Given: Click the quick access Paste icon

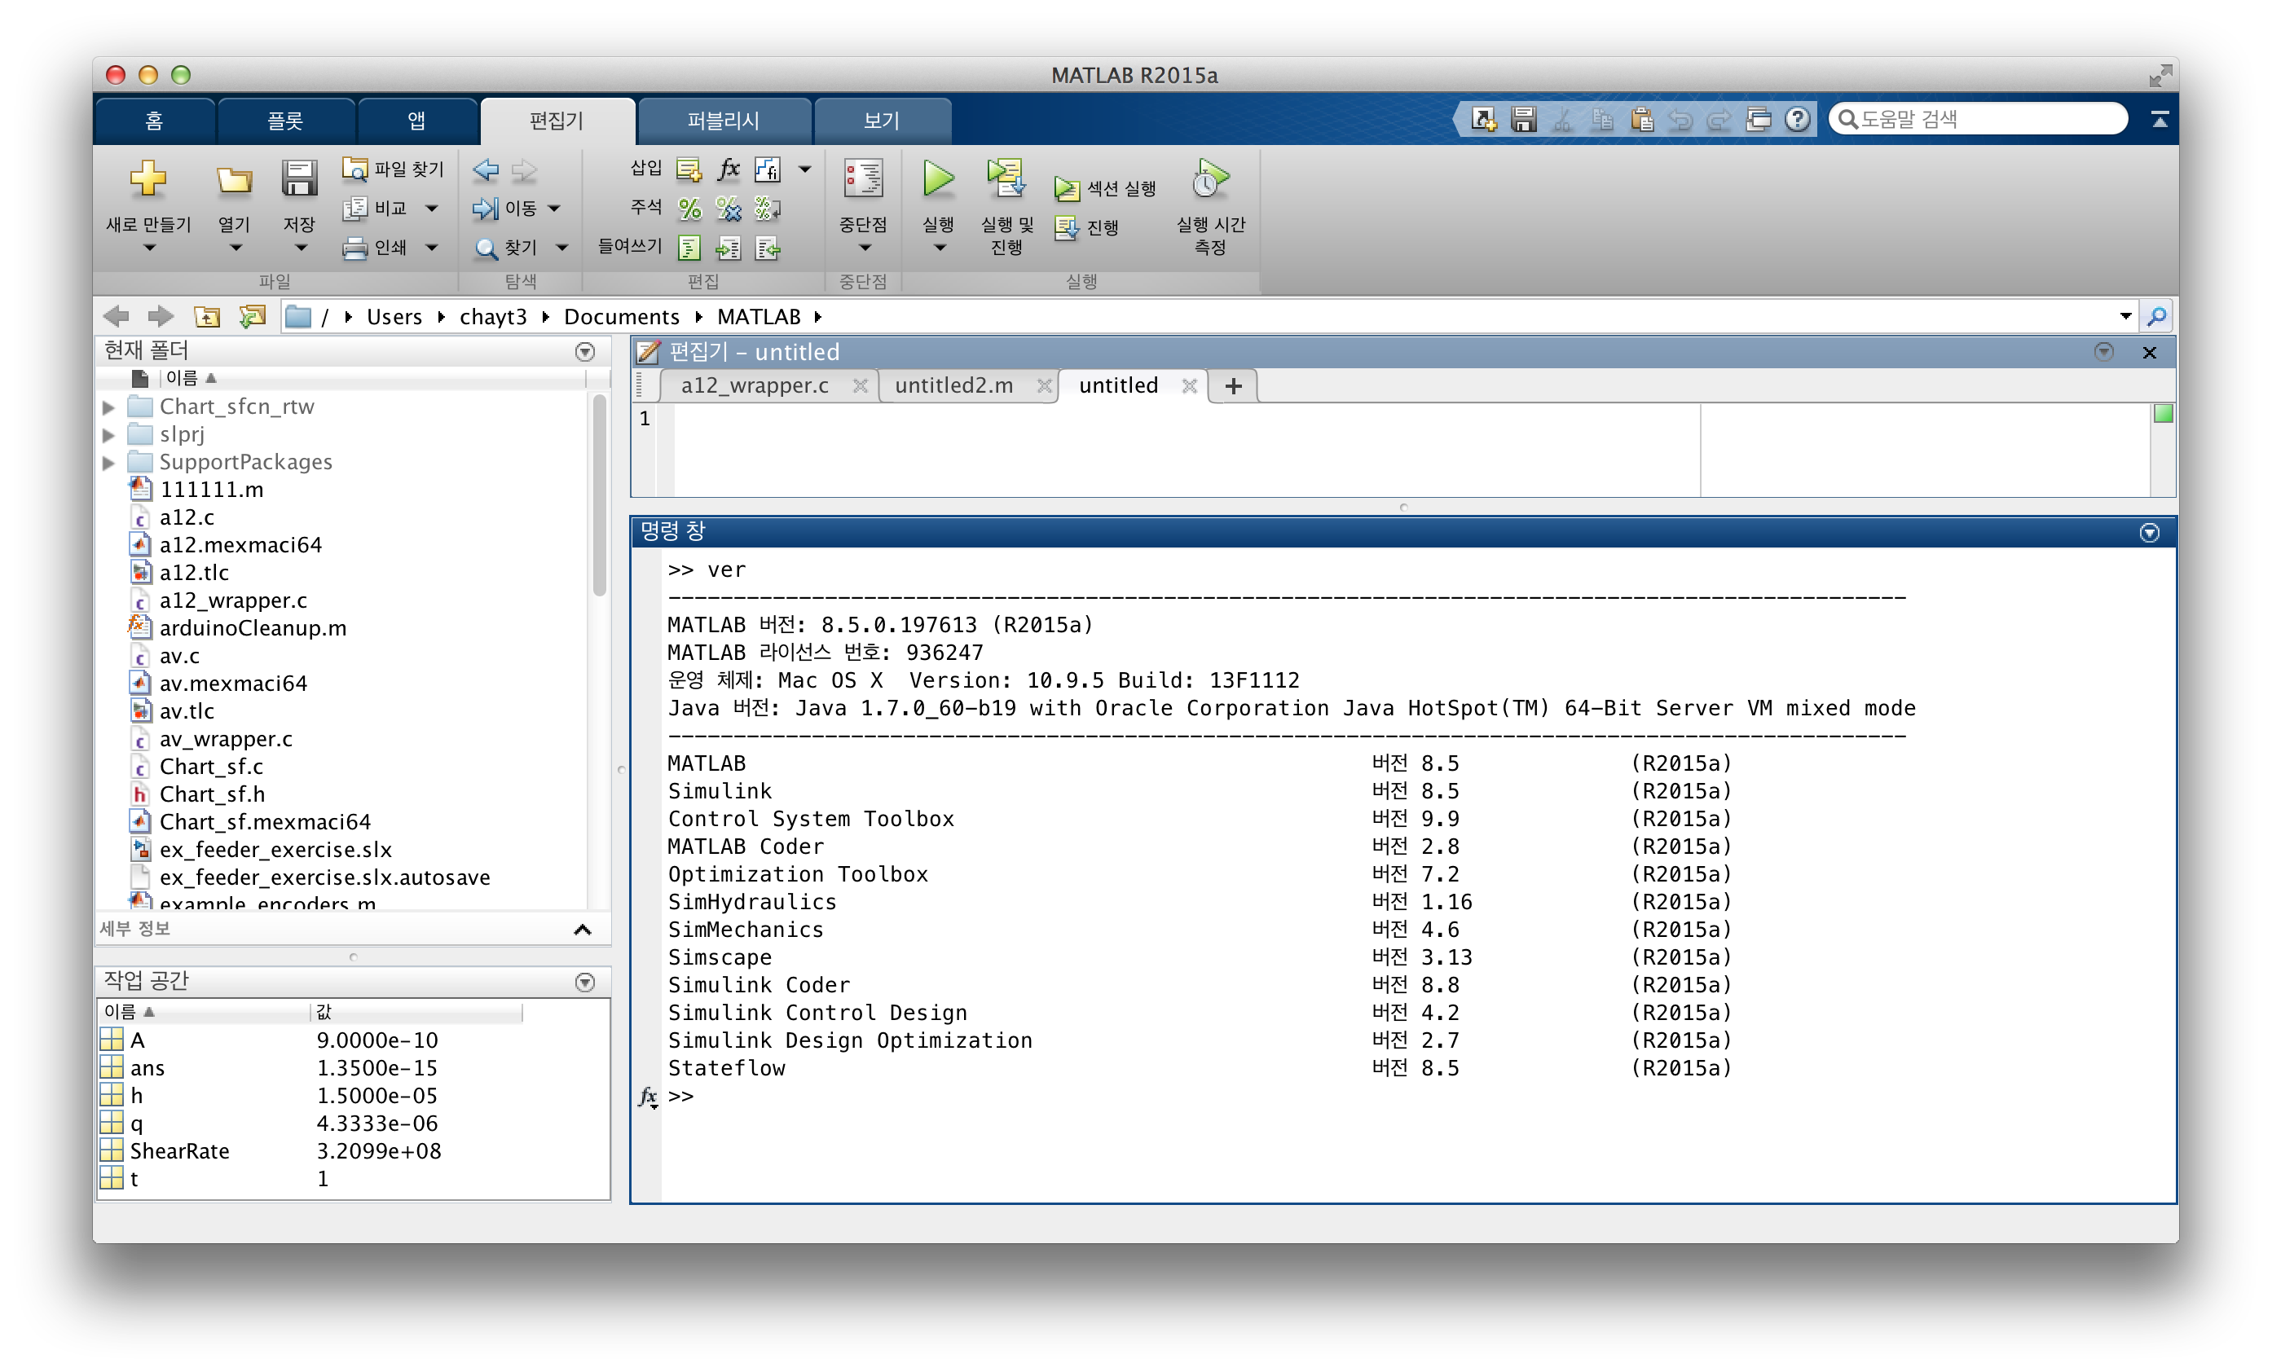Looking at the screenshot, I should [x=1641, y=119].
